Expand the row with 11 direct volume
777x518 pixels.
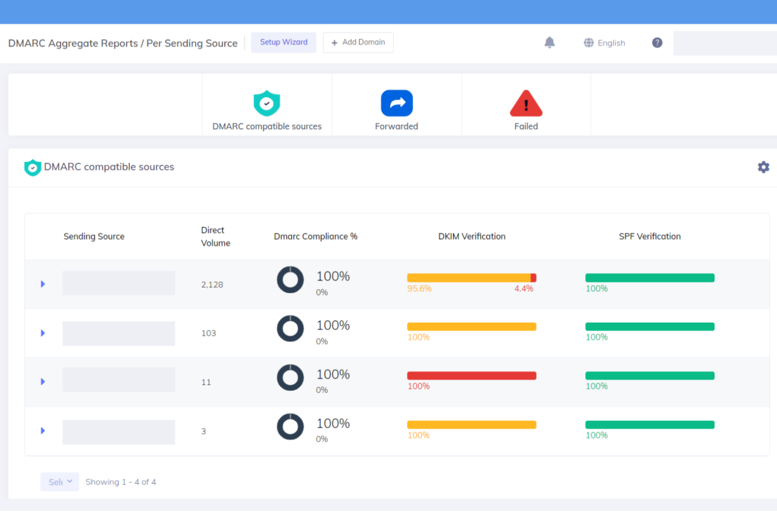43,382
